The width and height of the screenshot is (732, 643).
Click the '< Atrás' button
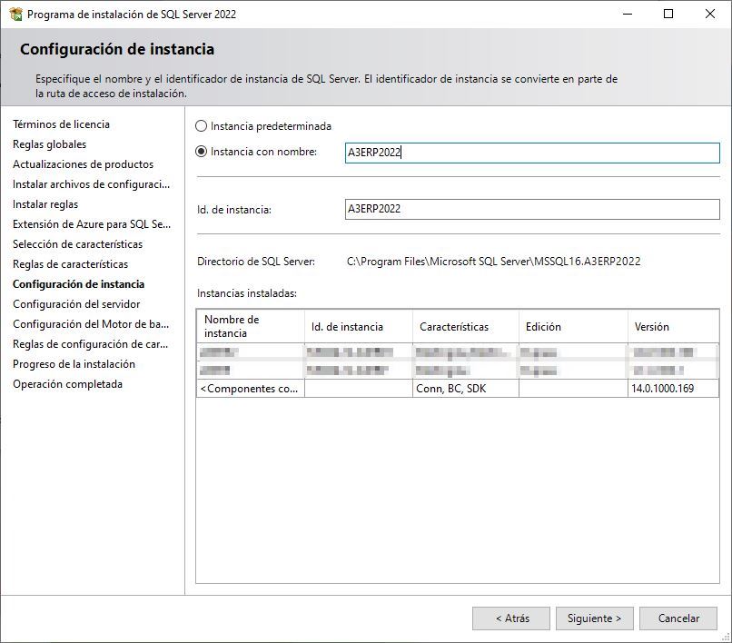511,618
